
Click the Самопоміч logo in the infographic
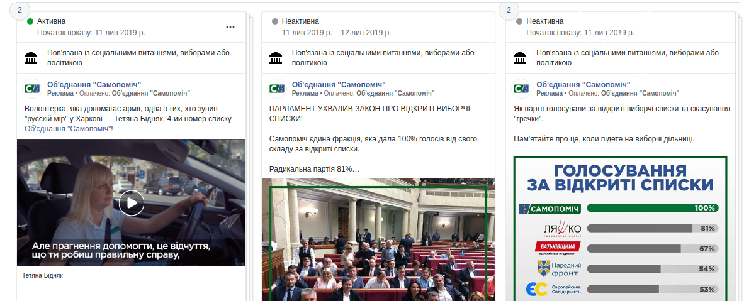click(550, 209)
